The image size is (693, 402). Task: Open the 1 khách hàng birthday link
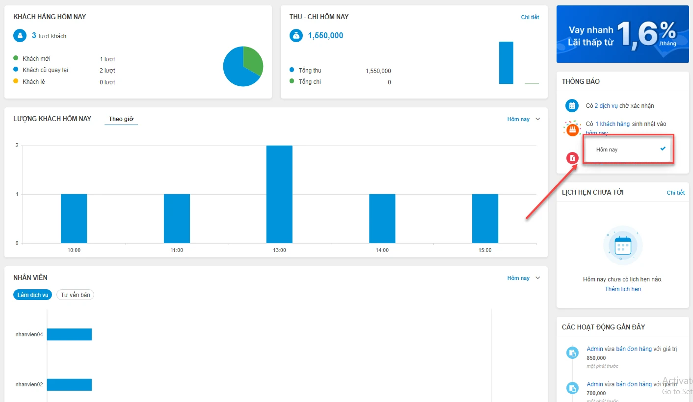tap(613, 124)
